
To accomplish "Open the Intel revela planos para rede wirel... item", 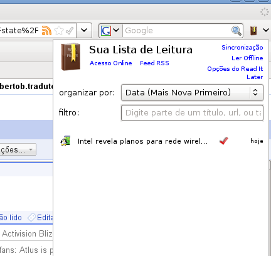I will [x=142, y=141].
